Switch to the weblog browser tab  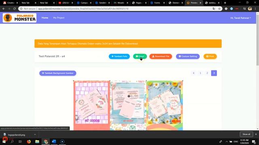(212, 3)
